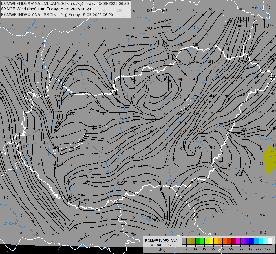Select the SYNOP Wind 10m header line
The image size is (276, 254).
click(46, 9)
